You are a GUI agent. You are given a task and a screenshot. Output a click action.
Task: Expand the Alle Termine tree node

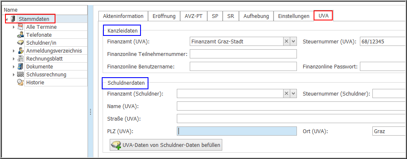point(14,27)
